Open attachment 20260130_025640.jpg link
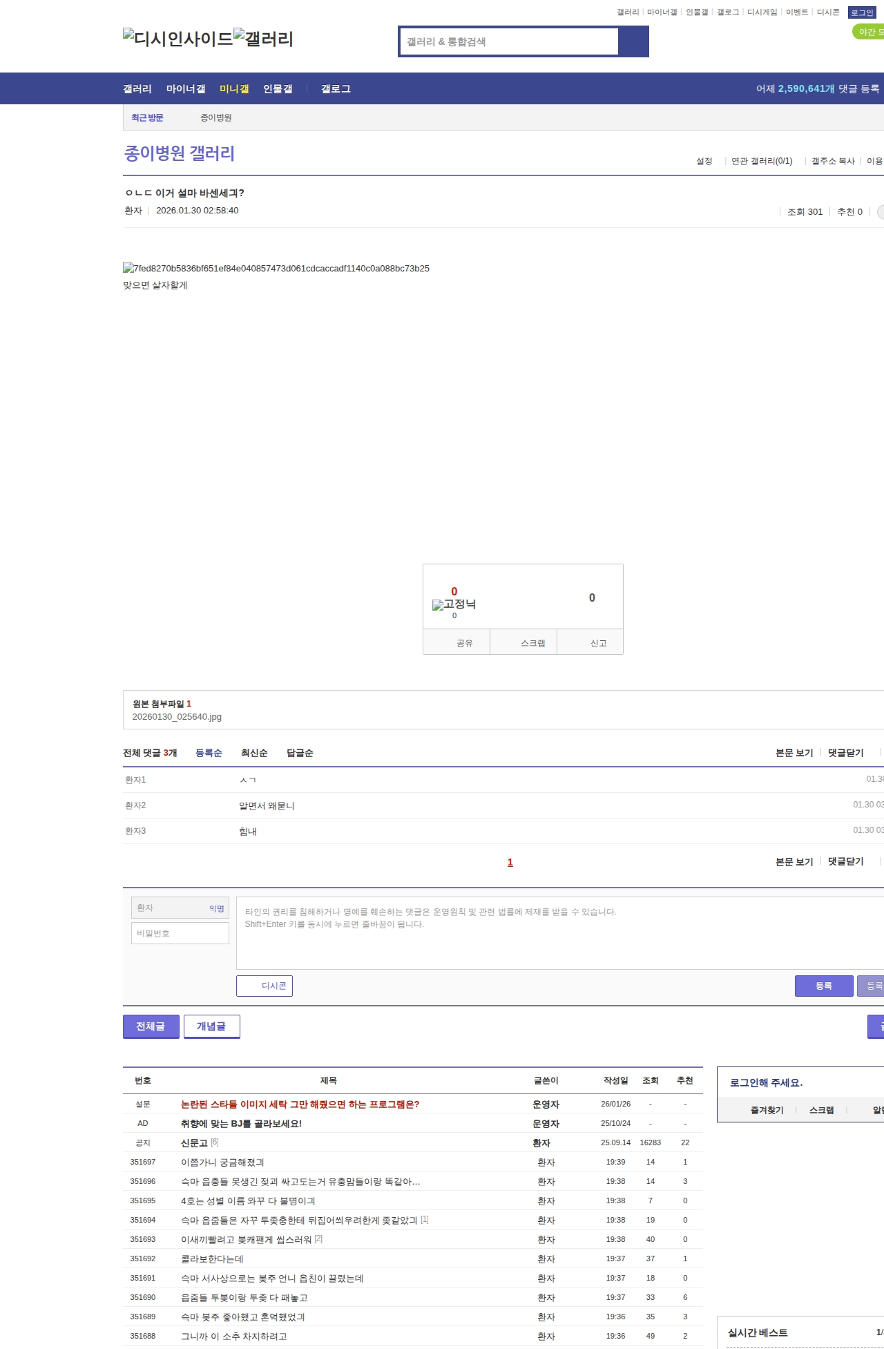Screen dimensions: 884x1349 (x=177, y=717)
